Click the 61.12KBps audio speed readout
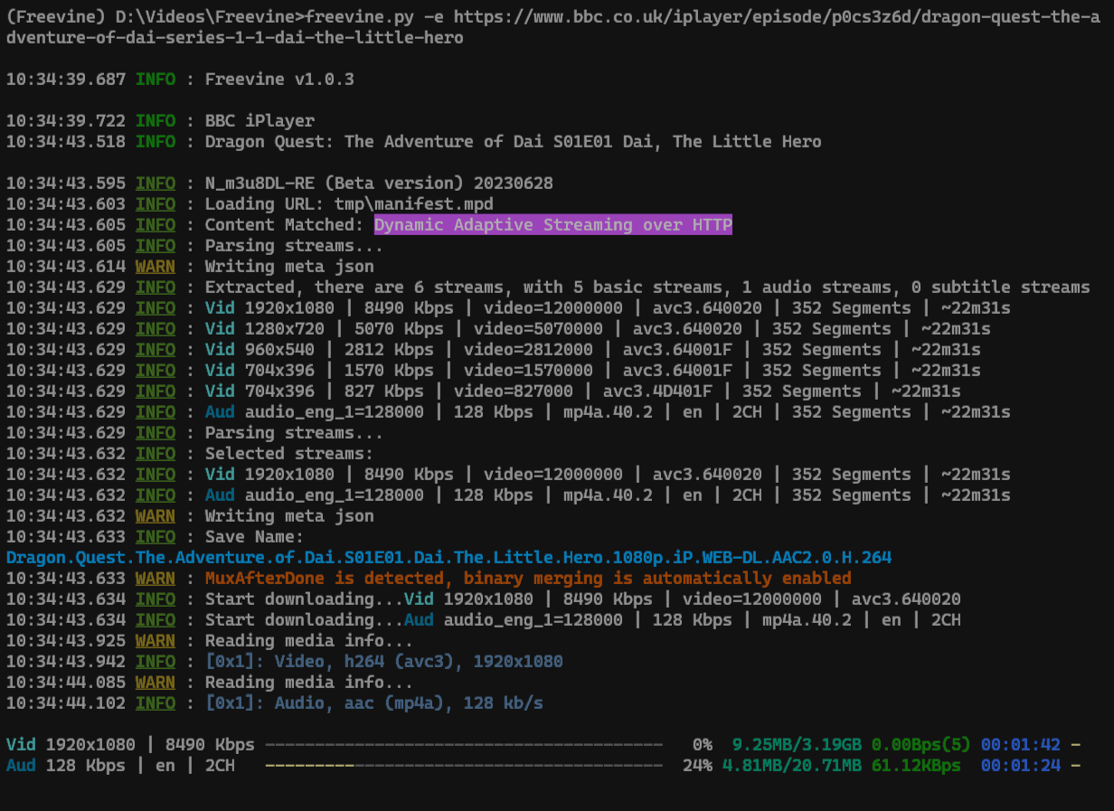The height and width of the screenshot is (811, 1114). [x=916, y=766]
